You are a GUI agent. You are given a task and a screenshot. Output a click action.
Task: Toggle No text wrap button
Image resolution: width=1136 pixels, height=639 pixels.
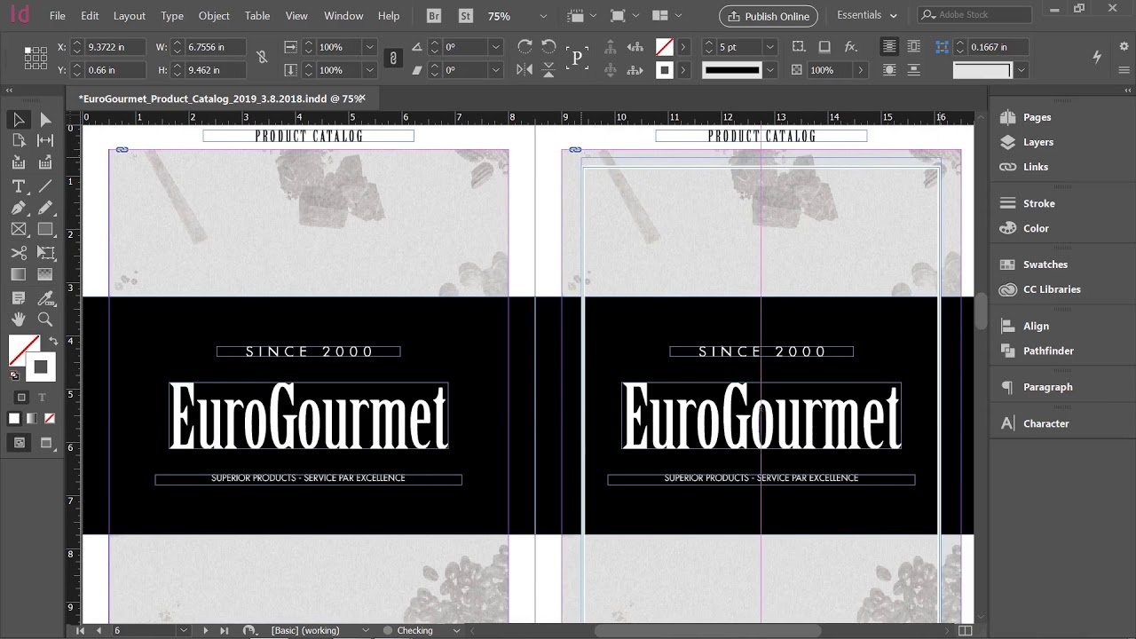click(889, 47)
